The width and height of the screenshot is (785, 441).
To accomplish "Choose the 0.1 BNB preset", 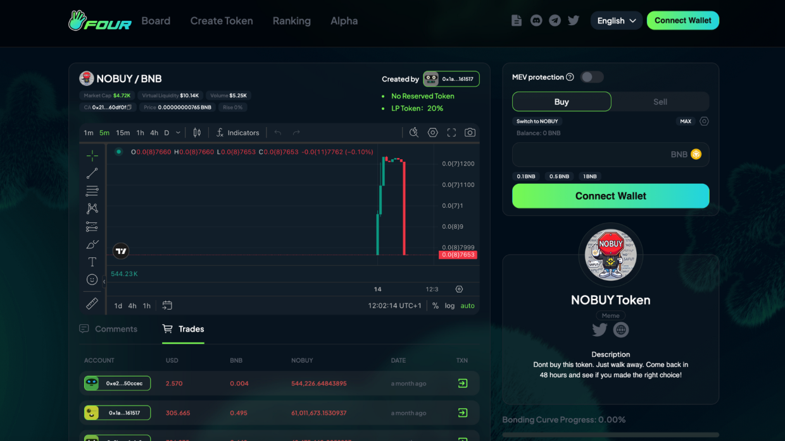I will (526, 176).
